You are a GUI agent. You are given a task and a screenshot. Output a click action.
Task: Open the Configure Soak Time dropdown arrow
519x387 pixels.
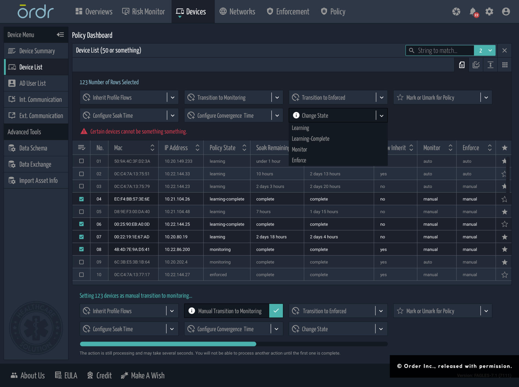tap(173, 115)
